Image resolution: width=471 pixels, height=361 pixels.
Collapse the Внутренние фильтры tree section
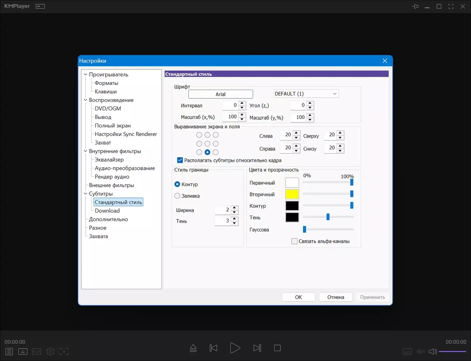[x=85, y=151]
